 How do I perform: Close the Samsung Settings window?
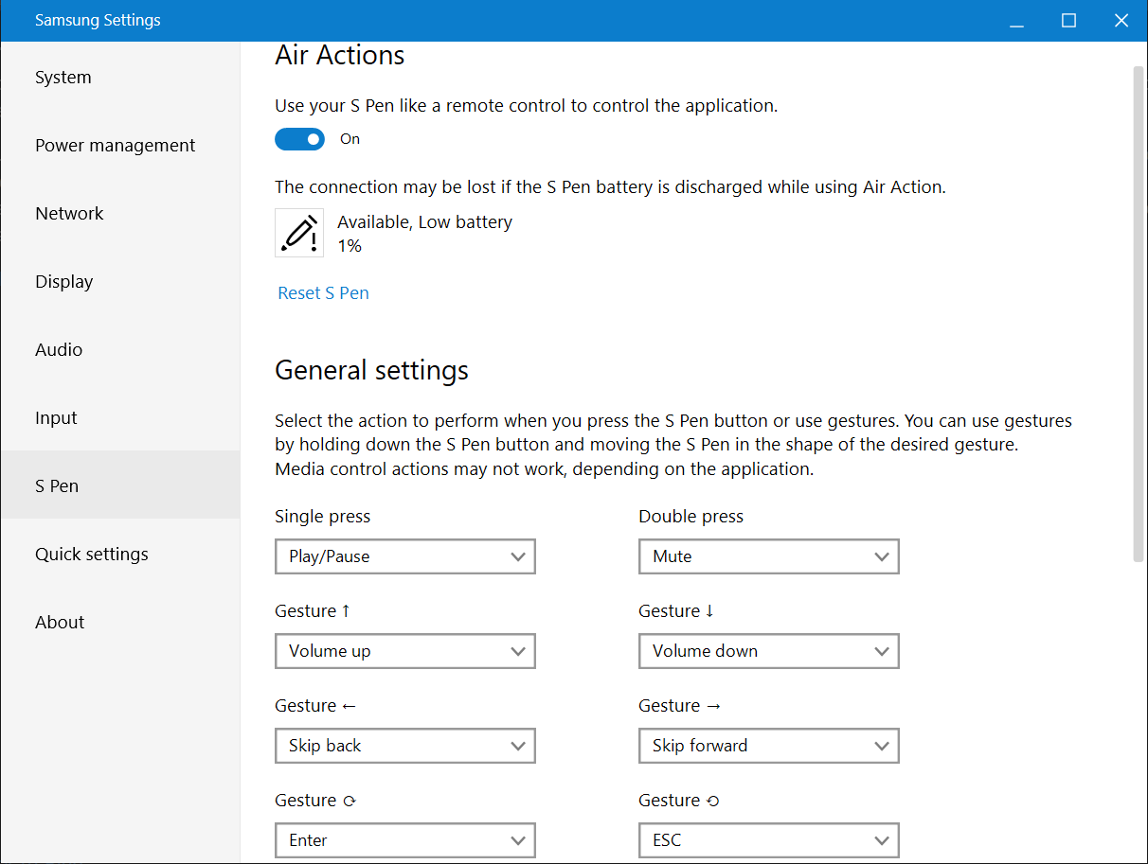1121,21
